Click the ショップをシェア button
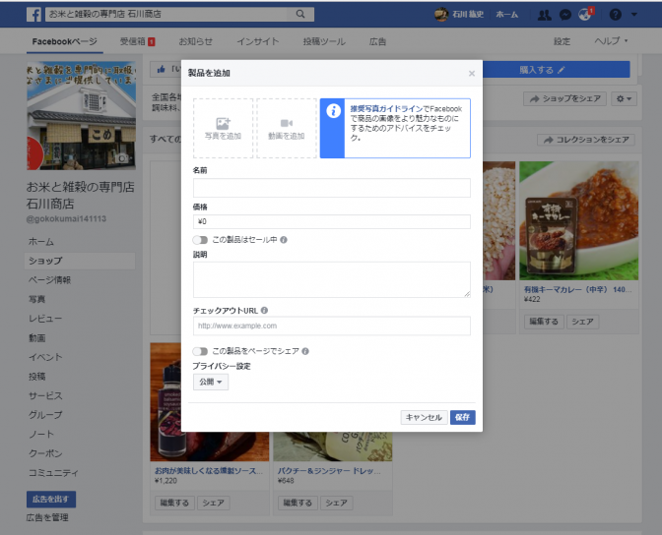The image size is (662, 535). [x=564, y=98]
